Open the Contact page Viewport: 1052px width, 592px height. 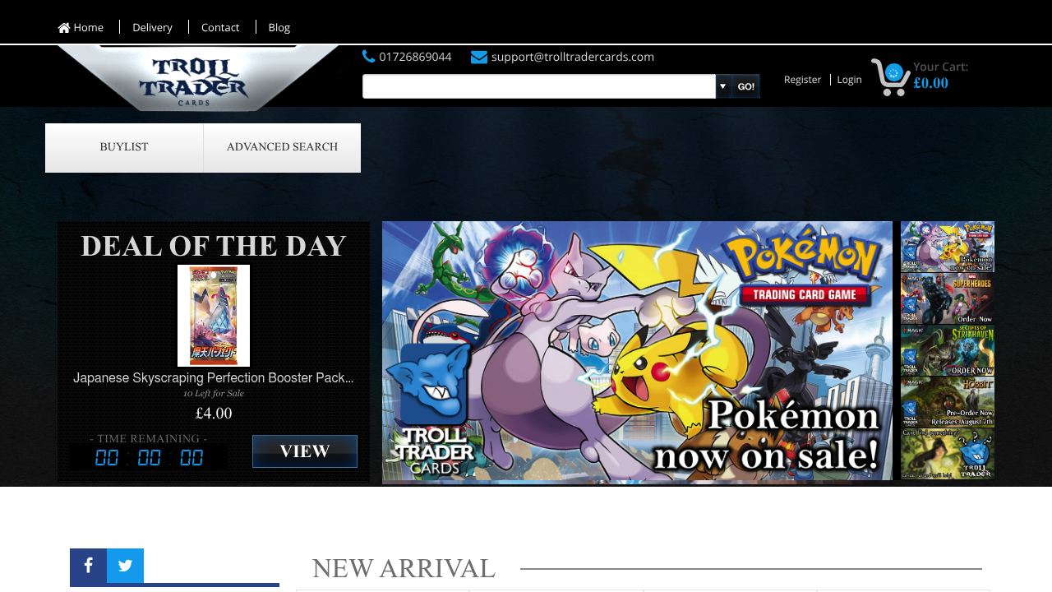point(220,27)
